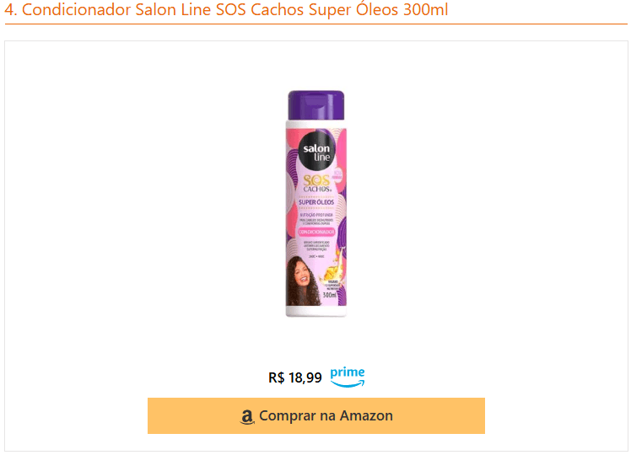631x455 pixels.
Task: Open the Condicionador Salon Line SOS Cachos heading
Action: (226, 9)
